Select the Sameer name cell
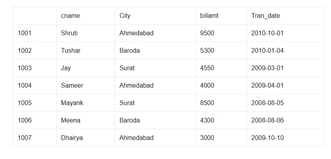Screen dimensions: 331x159 (x=72, y=86)
